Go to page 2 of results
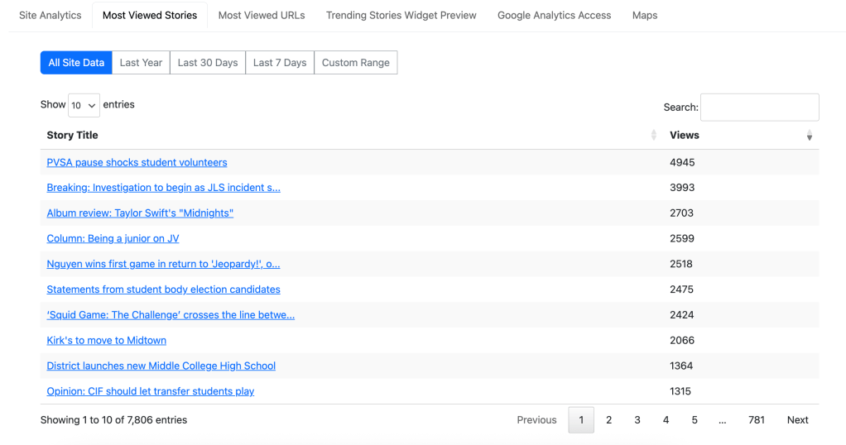The width and height of the screenshot is (846, 445). [609, 420]
